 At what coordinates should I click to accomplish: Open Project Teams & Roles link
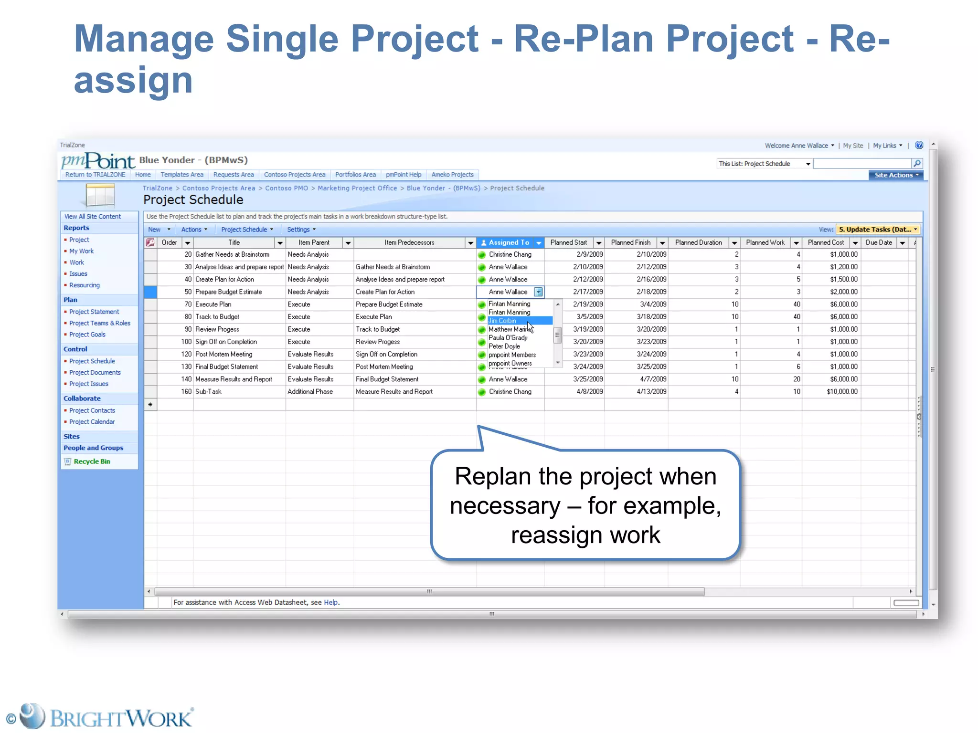(x=100, y=323)
